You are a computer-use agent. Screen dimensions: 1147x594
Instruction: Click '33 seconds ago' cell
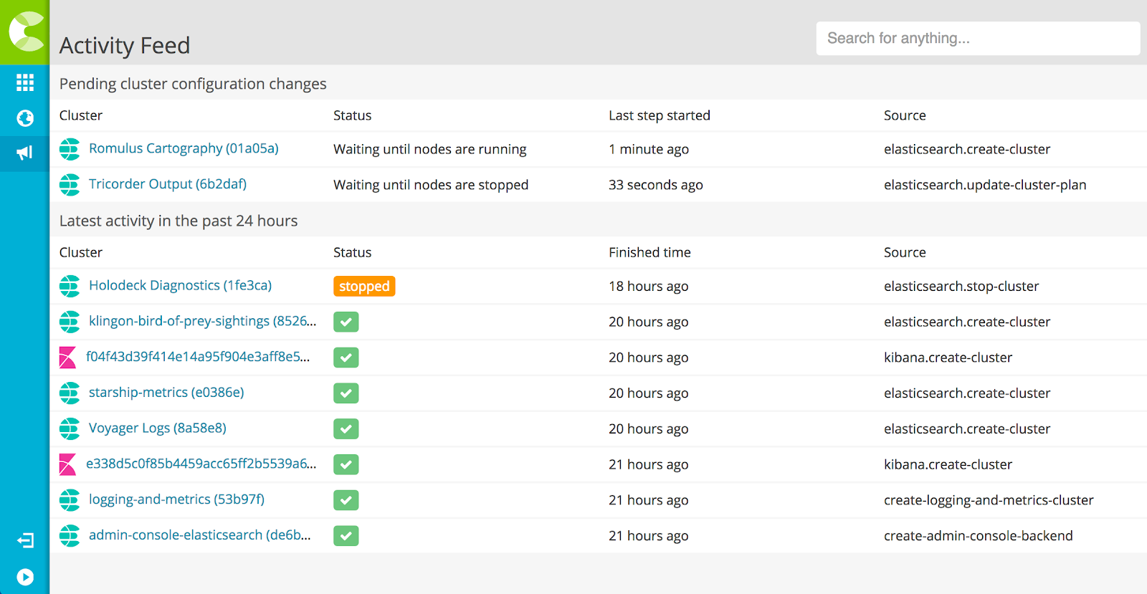(x=656, y=185)
